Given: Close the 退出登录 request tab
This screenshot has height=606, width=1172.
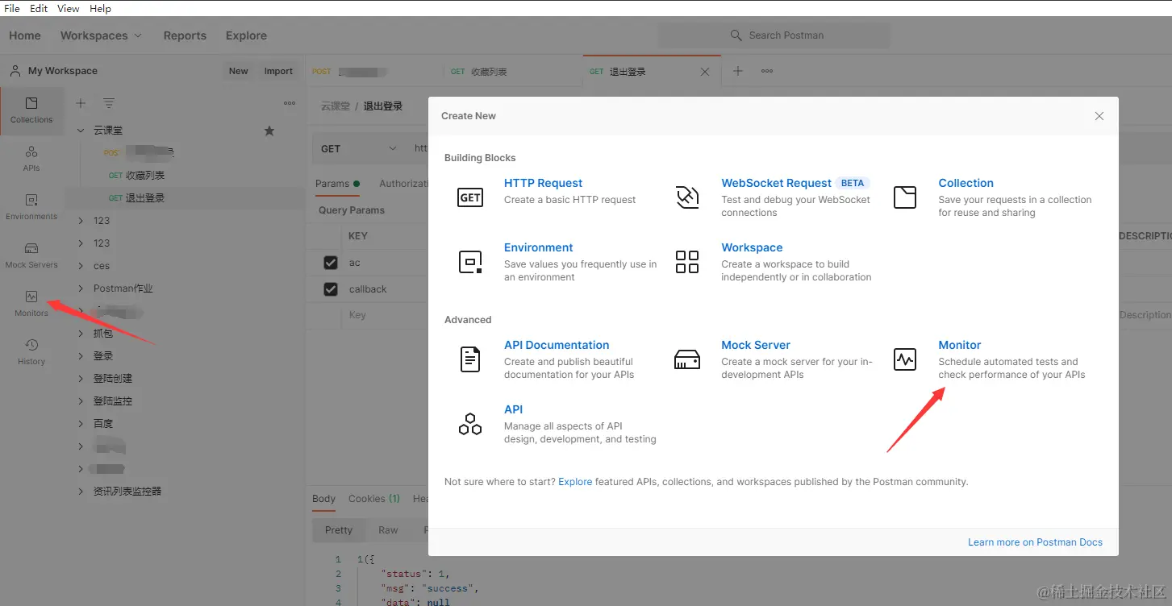Looking at the screenshot, I should click(705, 72).
